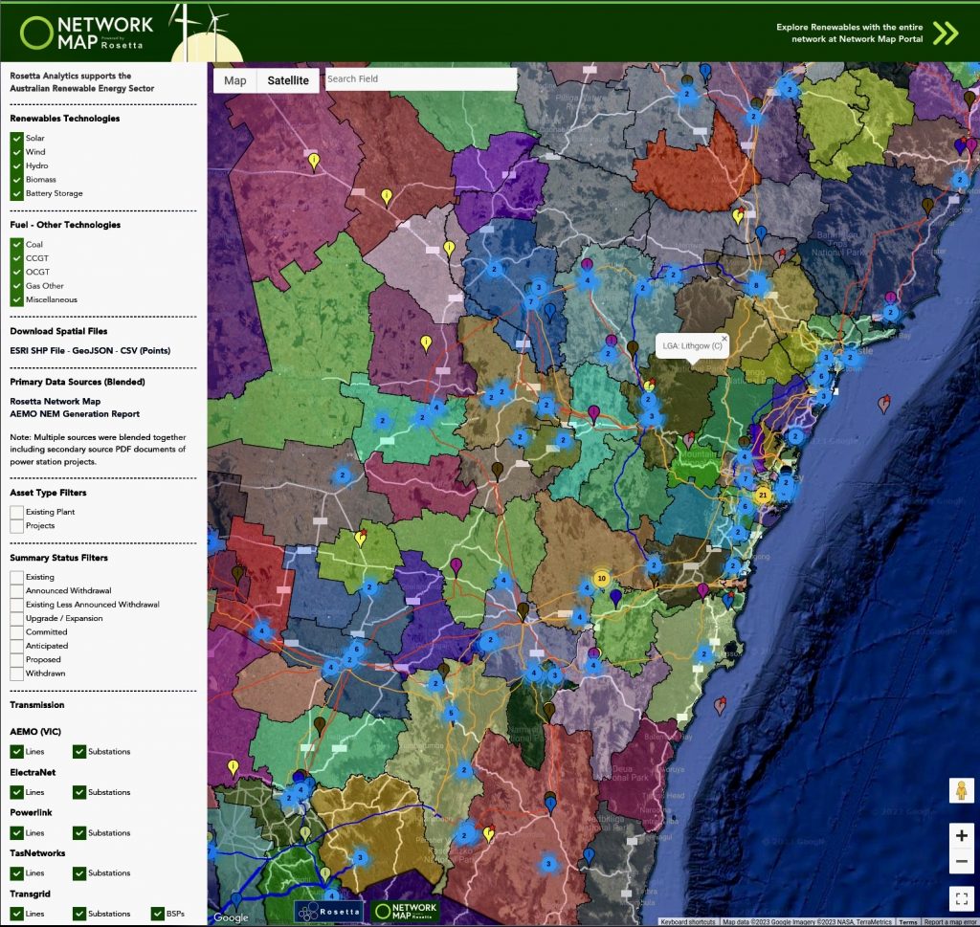Screen dimensions: 980x927
Task: Uncheck the Solar technology checkbox
Action: (x=17, y=139)
